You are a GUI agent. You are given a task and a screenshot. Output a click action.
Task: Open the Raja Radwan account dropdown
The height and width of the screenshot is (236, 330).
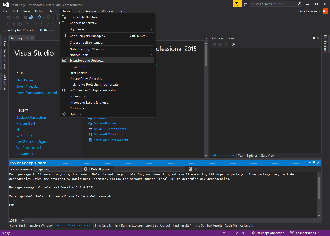(x=320, y=11)
